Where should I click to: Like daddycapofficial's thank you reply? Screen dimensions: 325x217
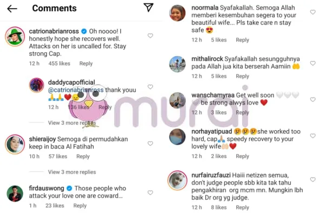(x=150, y=87)
